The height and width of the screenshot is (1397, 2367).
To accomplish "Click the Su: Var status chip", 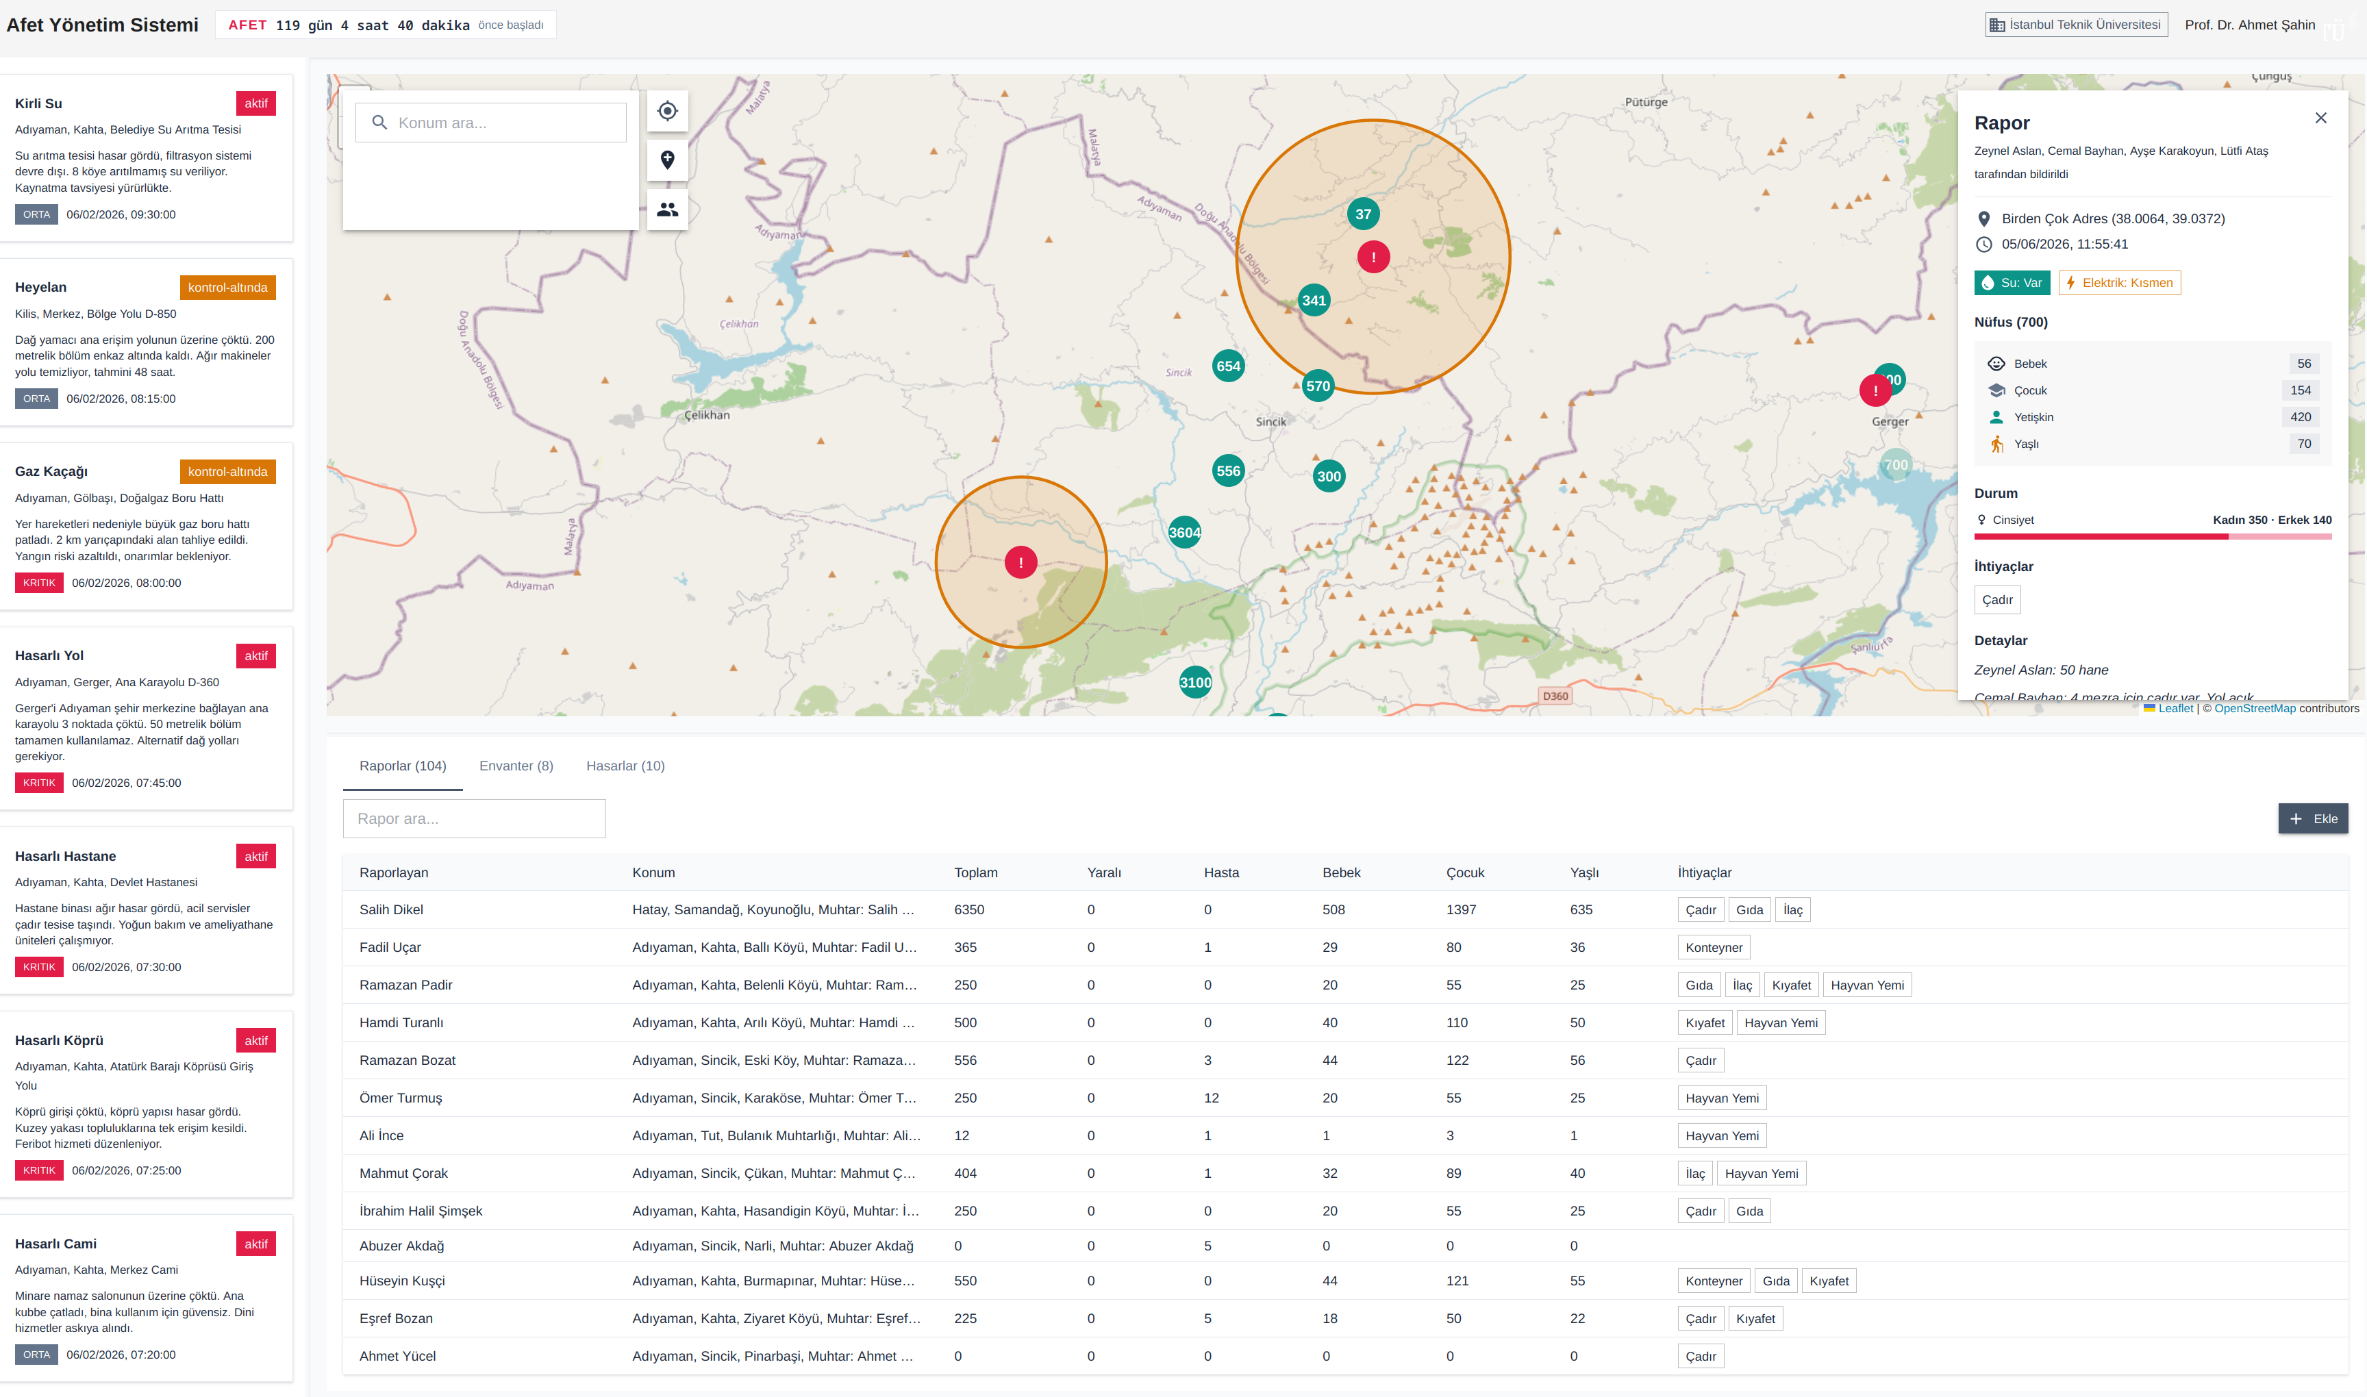I will tap(2012, 282).
